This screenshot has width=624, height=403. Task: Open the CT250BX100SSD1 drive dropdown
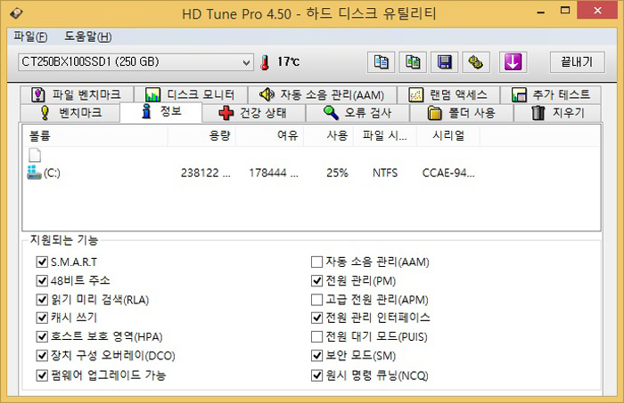point(247,62)
